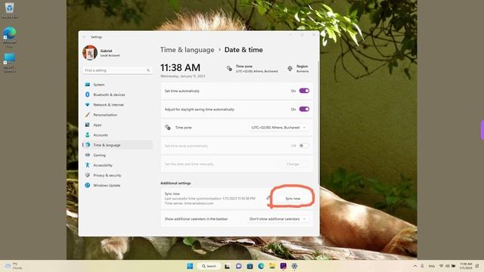Screen dimensions: 484x272
Task: Click the Change date and time button
Action: (x=293, y=164)
